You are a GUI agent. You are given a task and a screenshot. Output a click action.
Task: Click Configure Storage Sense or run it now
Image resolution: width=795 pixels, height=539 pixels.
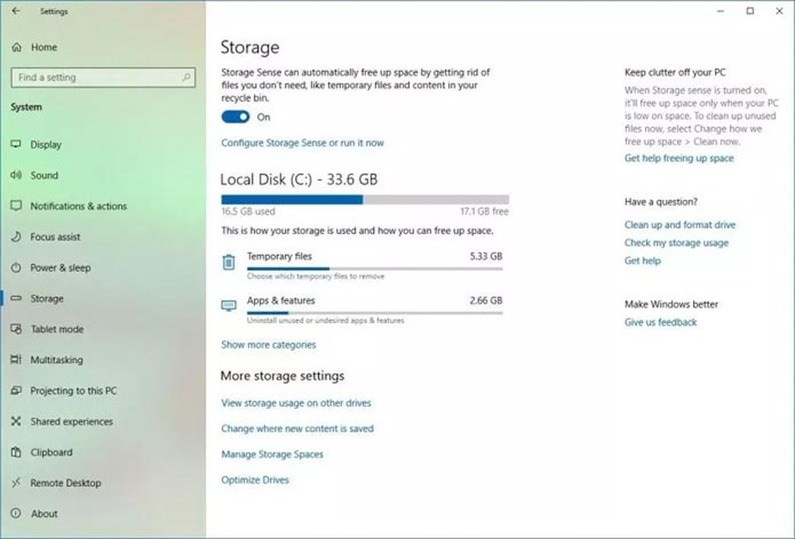click(x=302, y=142)
